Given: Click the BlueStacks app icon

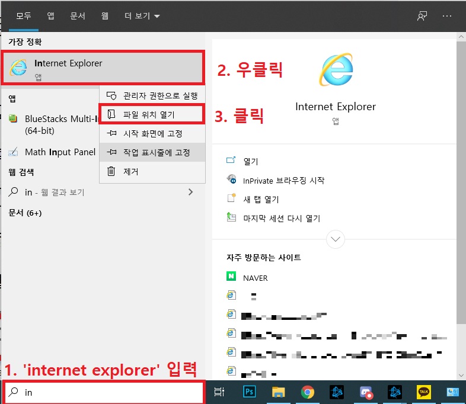Looking at the screenshot, I should [x=13, y=118].
